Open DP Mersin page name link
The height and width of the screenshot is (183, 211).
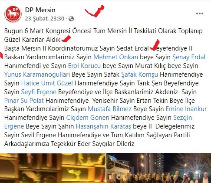(40, 10)
